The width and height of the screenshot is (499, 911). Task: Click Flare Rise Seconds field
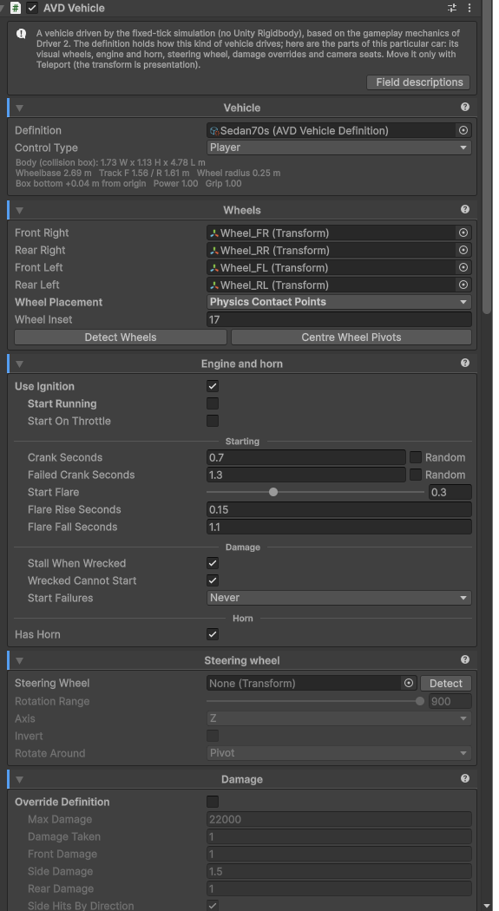[339, 509]
